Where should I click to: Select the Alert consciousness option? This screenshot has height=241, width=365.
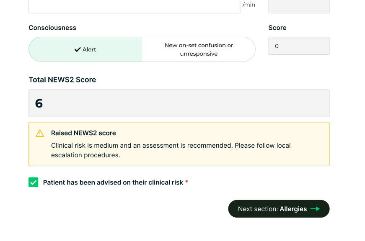click(x=85, y=49)
